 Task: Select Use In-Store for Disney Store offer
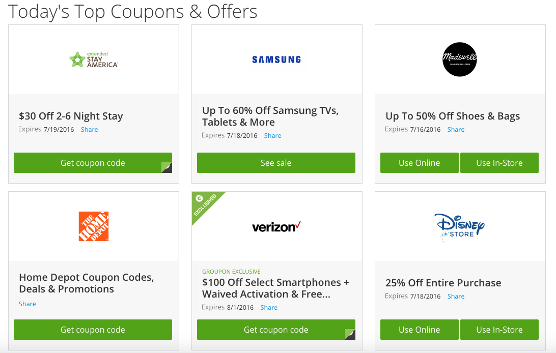tap(499, 330)
